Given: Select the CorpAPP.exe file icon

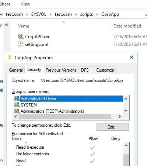Looking at the screenshot, I should 21,36.
